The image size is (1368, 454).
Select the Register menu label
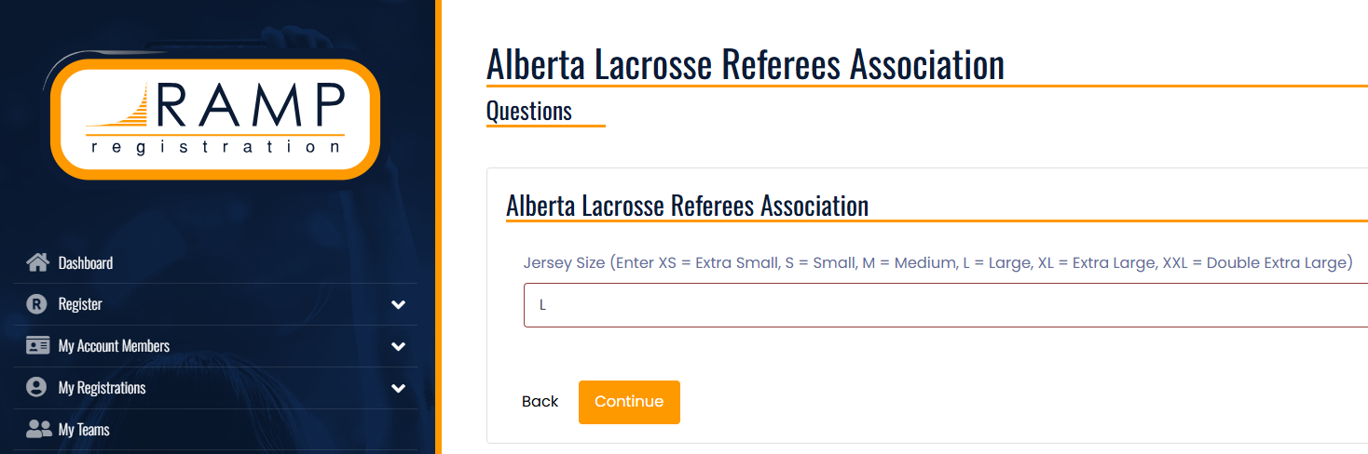coord(80,304)
